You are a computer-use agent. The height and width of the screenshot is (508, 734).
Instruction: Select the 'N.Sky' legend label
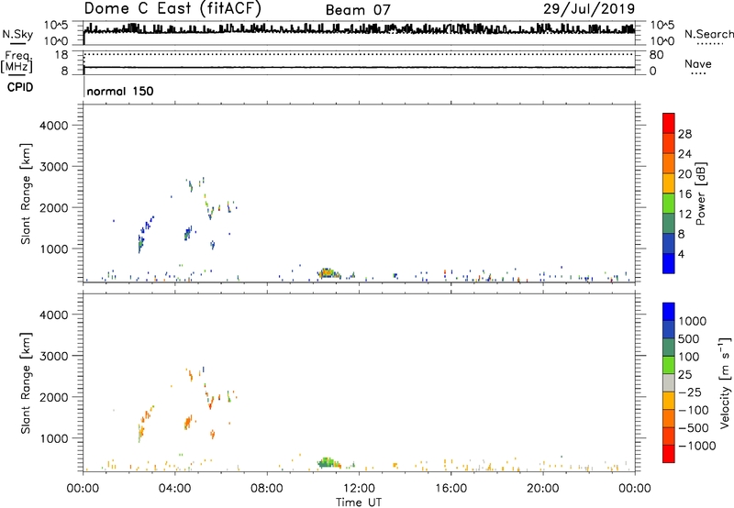[17, 34]
